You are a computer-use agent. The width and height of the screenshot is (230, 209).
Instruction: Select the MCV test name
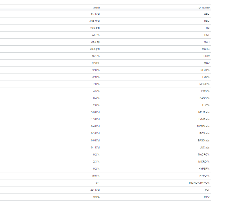(x=207, y=63)
